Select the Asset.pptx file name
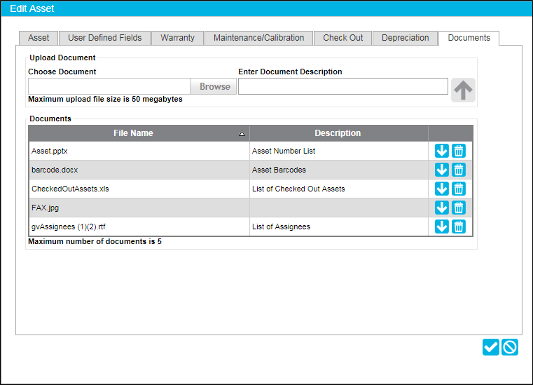The height and width of the screenshot is (385, 533). click(50, 151)
